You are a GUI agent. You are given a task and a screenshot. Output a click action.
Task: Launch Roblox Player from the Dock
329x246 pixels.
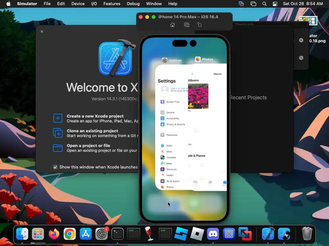tap(197, 234)
